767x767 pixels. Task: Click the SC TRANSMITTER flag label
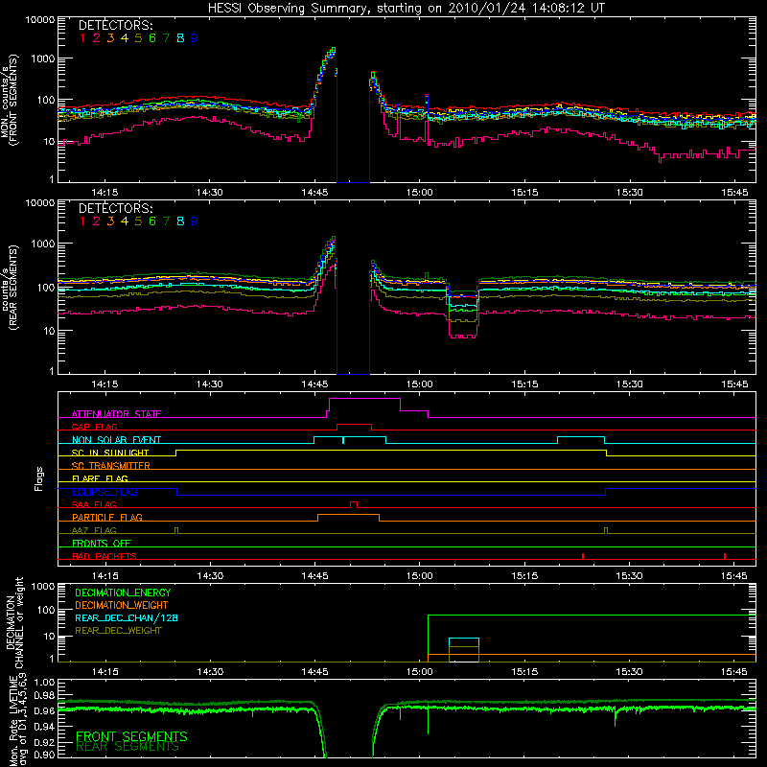click(111, 466)
